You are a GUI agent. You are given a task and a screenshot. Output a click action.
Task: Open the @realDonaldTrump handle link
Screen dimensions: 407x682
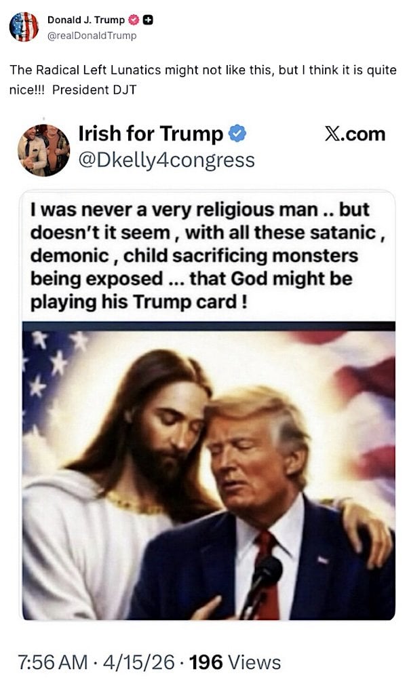pyautogui.click(x=92, y=36)
